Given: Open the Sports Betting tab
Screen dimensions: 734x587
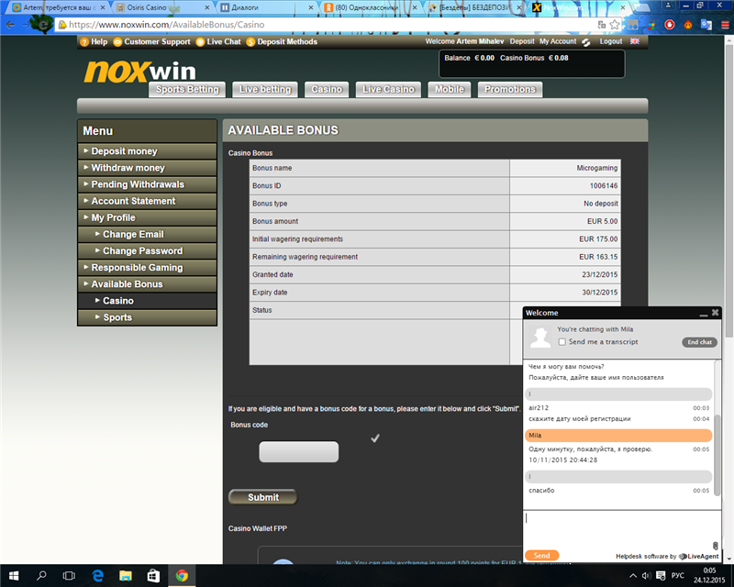Looking at the screenshot, I should (187, 89).
